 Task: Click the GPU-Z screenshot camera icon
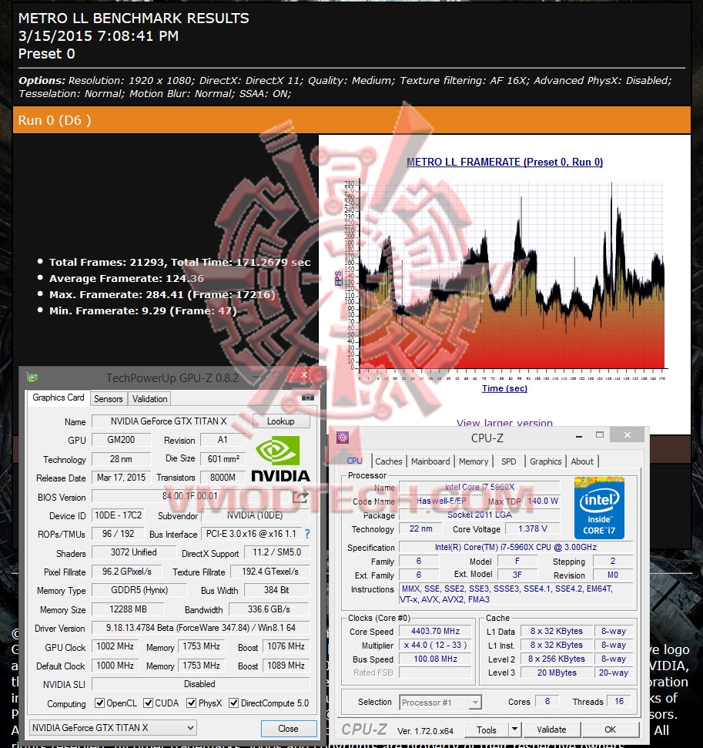308,397
